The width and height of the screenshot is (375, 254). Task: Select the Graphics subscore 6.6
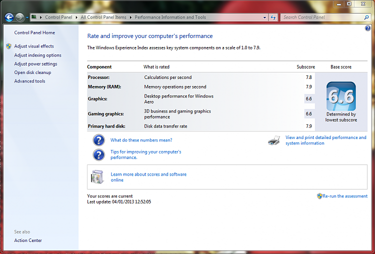click(x=309, y=99)
